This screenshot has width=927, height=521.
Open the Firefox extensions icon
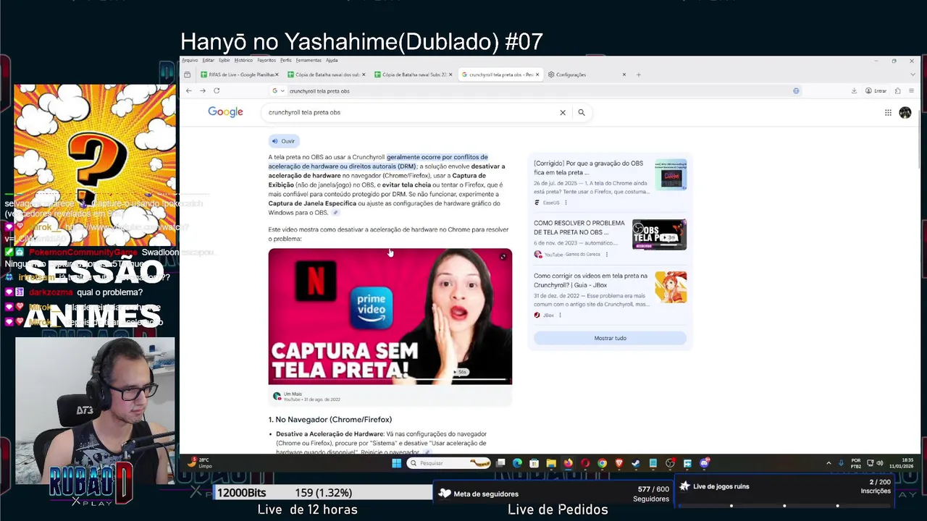pos(897,90)
